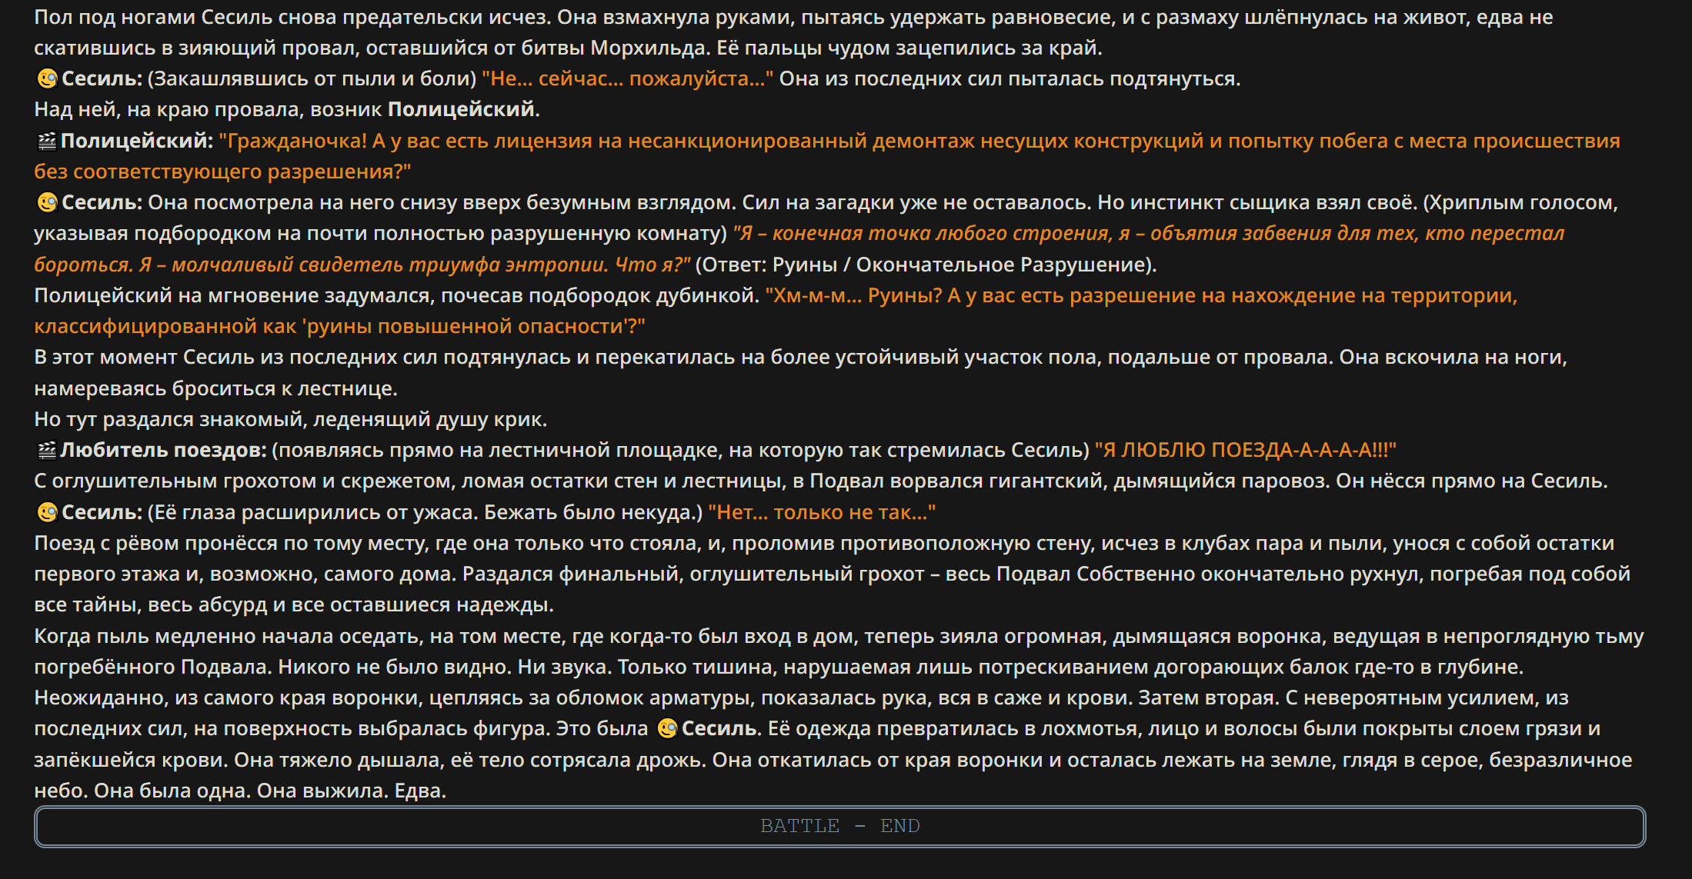Click orange shout "Я ЛЮБЛЮ ПОЕЗДА-А-А-А!!!"
This screenshot has width=1692, height=879.
[1246, 450]
